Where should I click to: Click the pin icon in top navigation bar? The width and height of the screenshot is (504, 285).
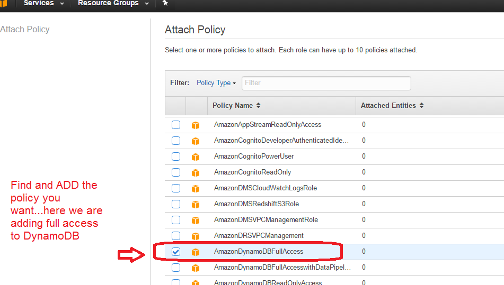pos(165,3)
